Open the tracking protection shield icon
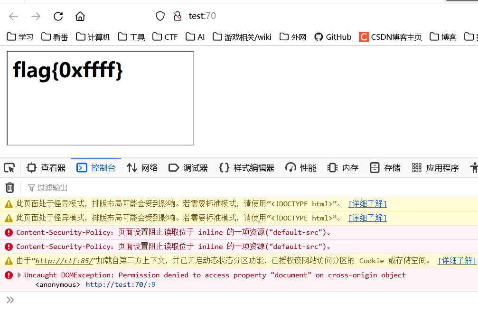 (160, 16)
